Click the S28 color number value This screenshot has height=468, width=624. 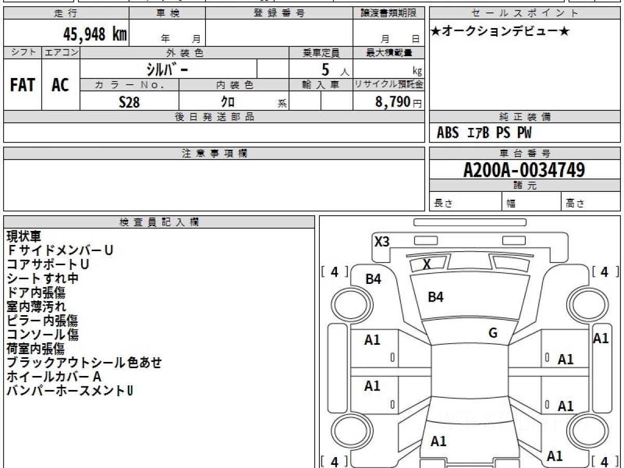tap(129, 102)
